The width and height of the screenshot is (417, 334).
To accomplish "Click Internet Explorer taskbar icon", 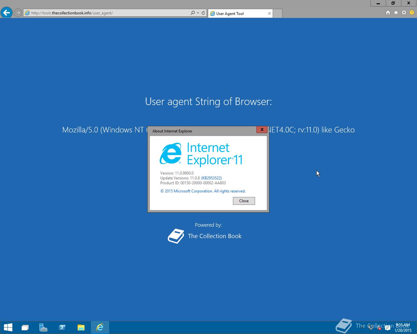I will [100, 327].
